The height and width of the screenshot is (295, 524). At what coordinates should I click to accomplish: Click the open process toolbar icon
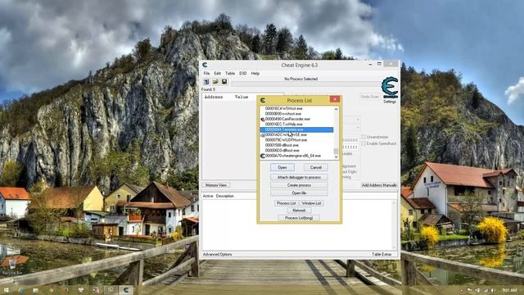pyautogui.click(x=206, y=82)
